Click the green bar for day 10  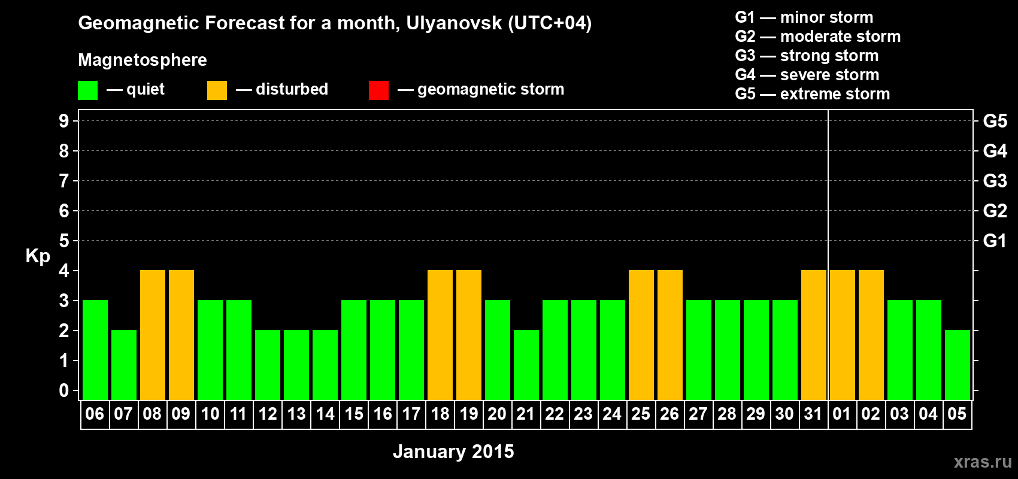click(210, 350)
